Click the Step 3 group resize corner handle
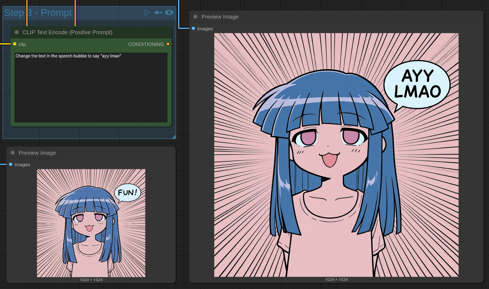This screenshot has width=489, height=289. (174, 136)
